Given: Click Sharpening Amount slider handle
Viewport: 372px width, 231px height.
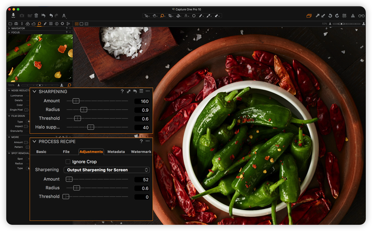Looking at the screenshot, I should (x=76, y=101).
